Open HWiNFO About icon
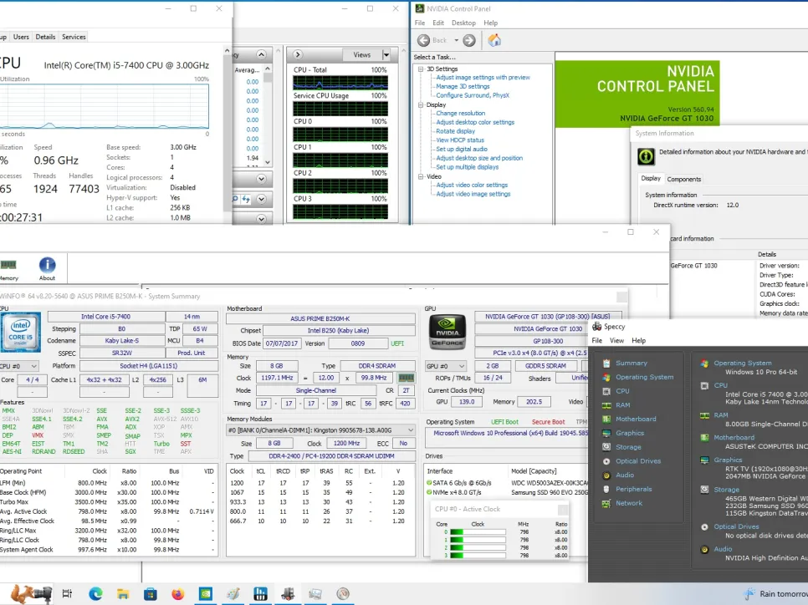Image resolution: width=808 pixels, height=605 pixels. coord(47,269)
